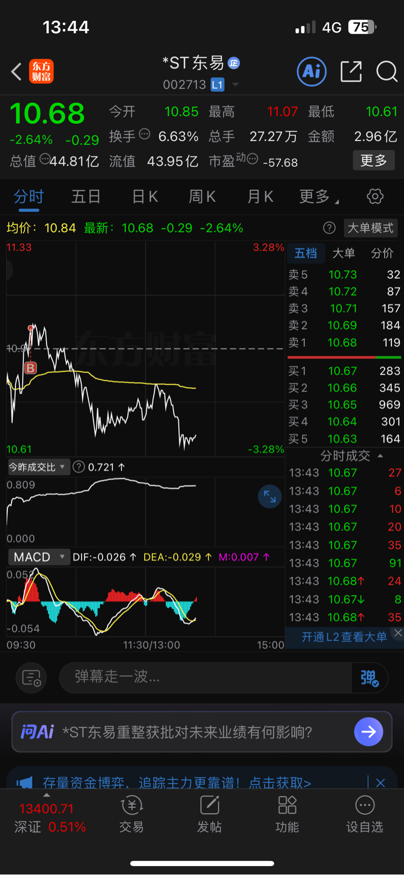The height and width of the screenshot is (875, 404).
Task: Tap the 买2 row at 10.66
Action: click(x=345, y=388)
